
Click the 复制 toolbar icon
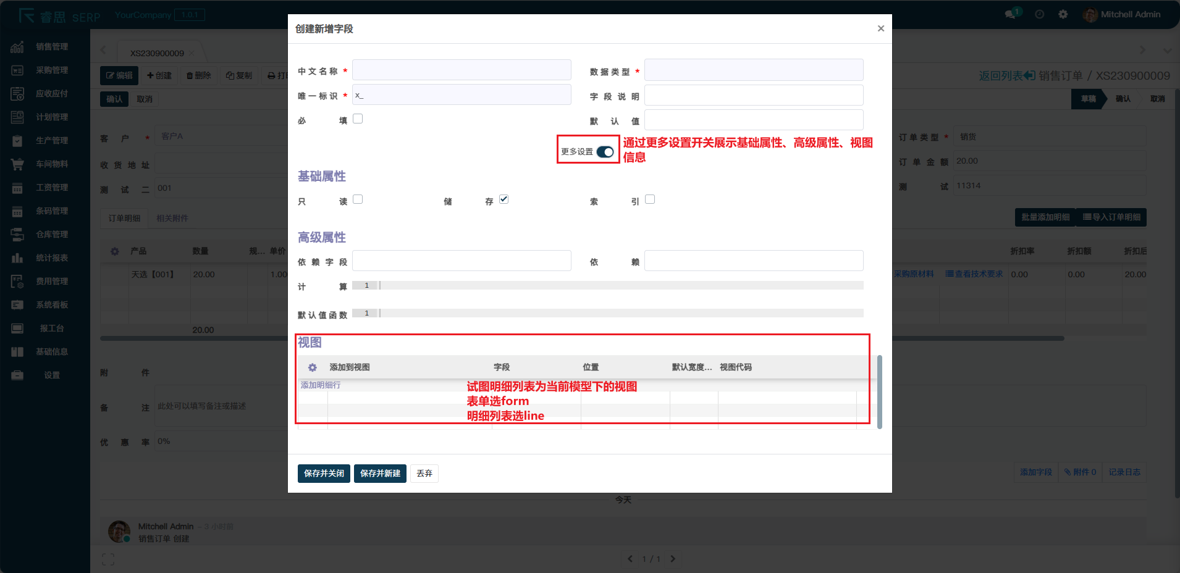[239, 75]
